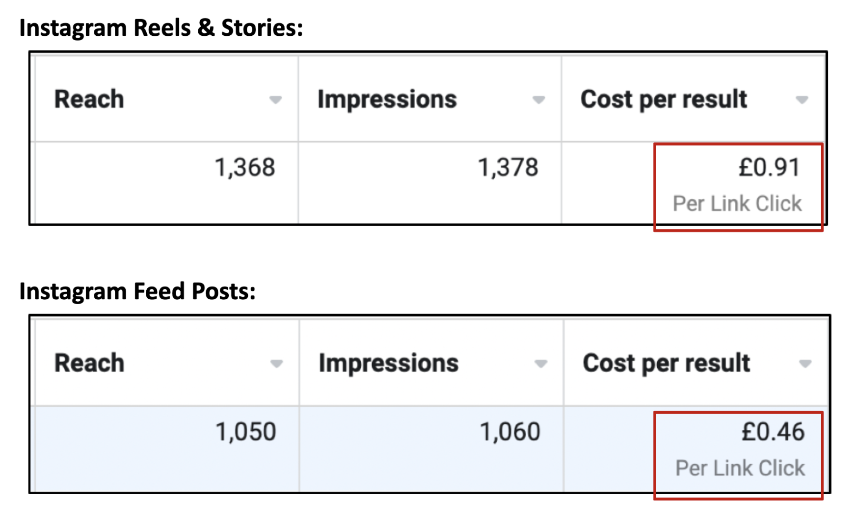The image size is (857, 524).
Task: Click Per Link Click label under £0.46
Action: (x=740, y=468)
